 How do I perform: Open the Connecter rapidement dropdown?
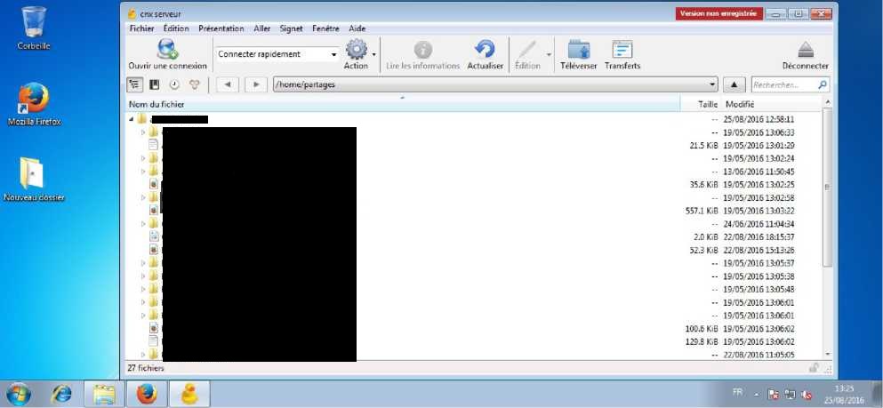pyautogui.click(x=333, y=54)
